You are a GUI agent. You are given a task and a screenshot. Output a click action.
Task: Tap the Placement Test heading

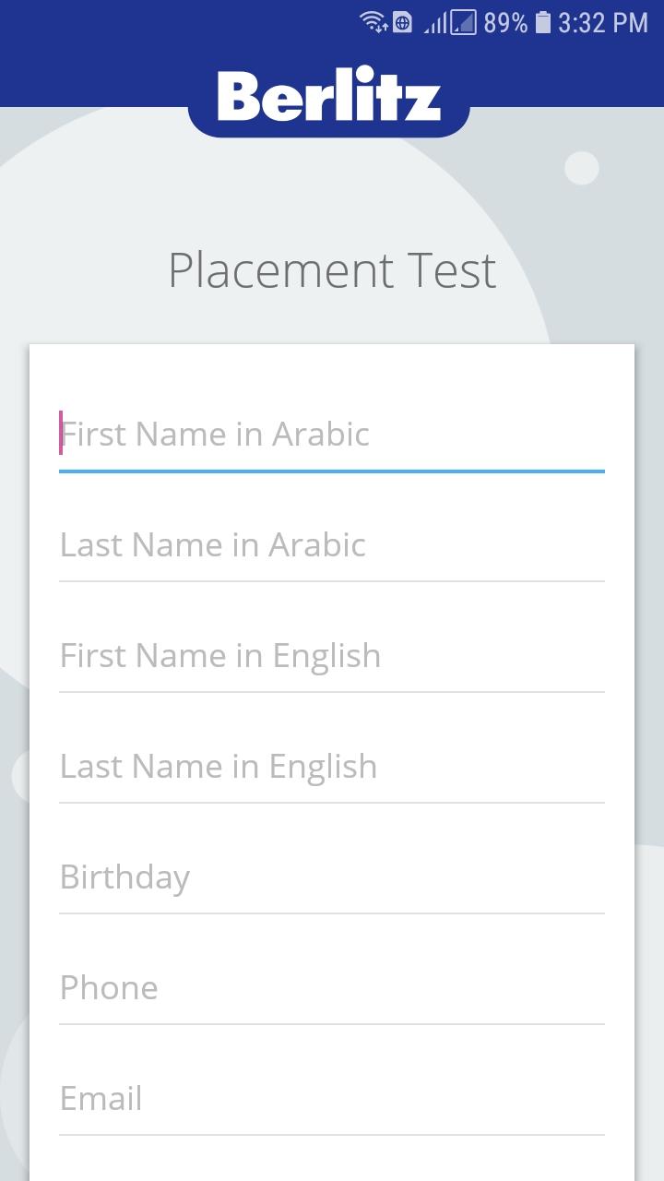tap(332, 270)
